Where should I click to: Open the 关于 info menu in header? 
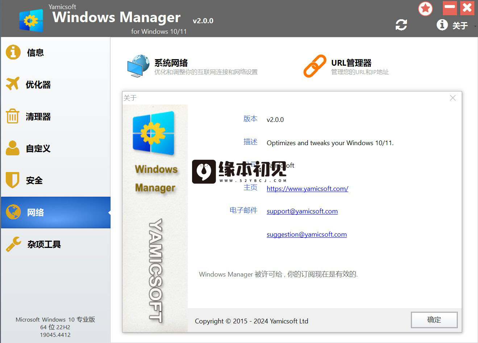pos(452,25)
